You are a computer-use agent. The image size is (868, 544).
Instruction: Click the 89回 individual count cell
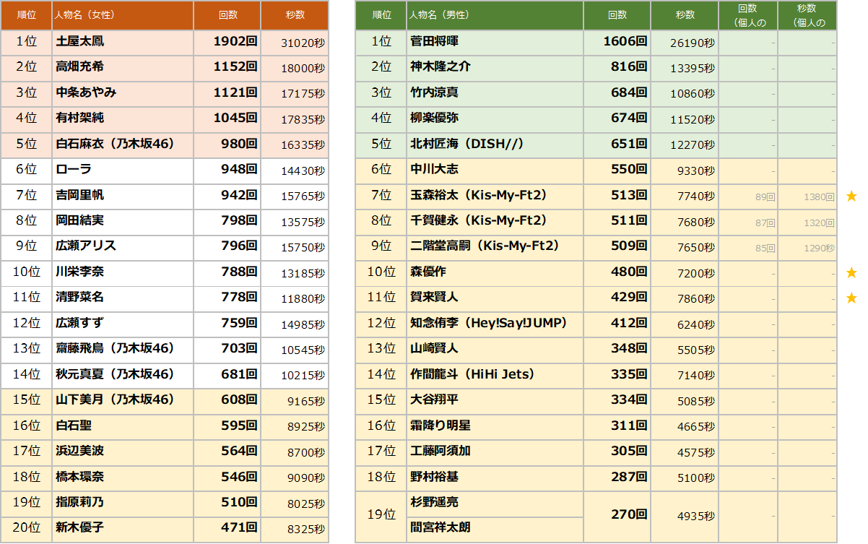(x=748, y=197)
